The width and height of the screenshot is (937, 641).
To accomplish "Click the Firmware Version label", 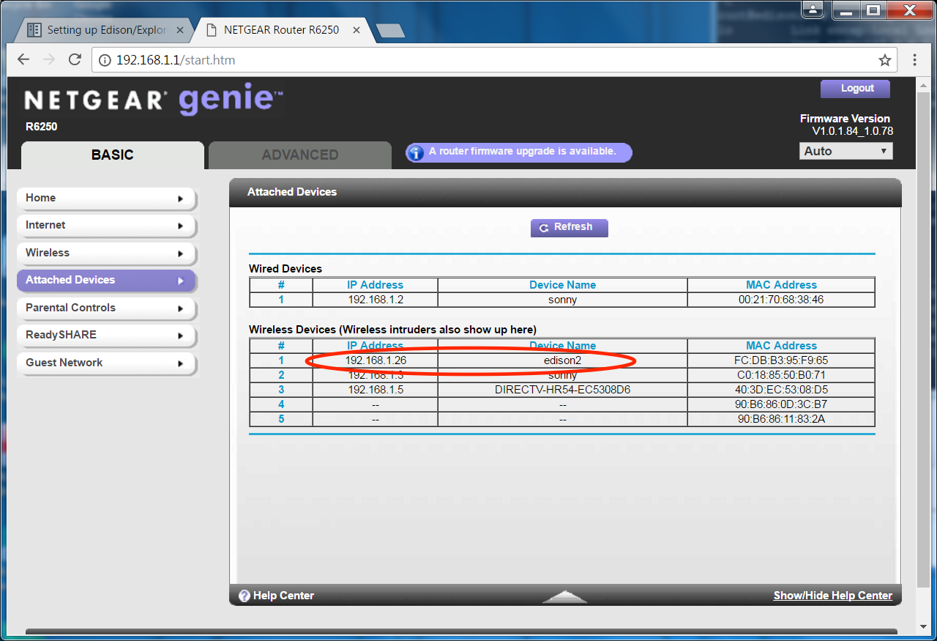I will [x=845, y=119].
